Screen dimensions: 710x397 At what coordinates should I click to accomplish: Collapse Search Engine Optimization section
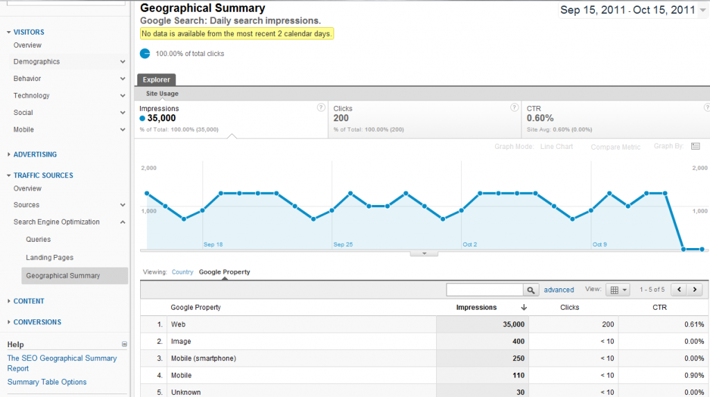(x=122, y=222)
